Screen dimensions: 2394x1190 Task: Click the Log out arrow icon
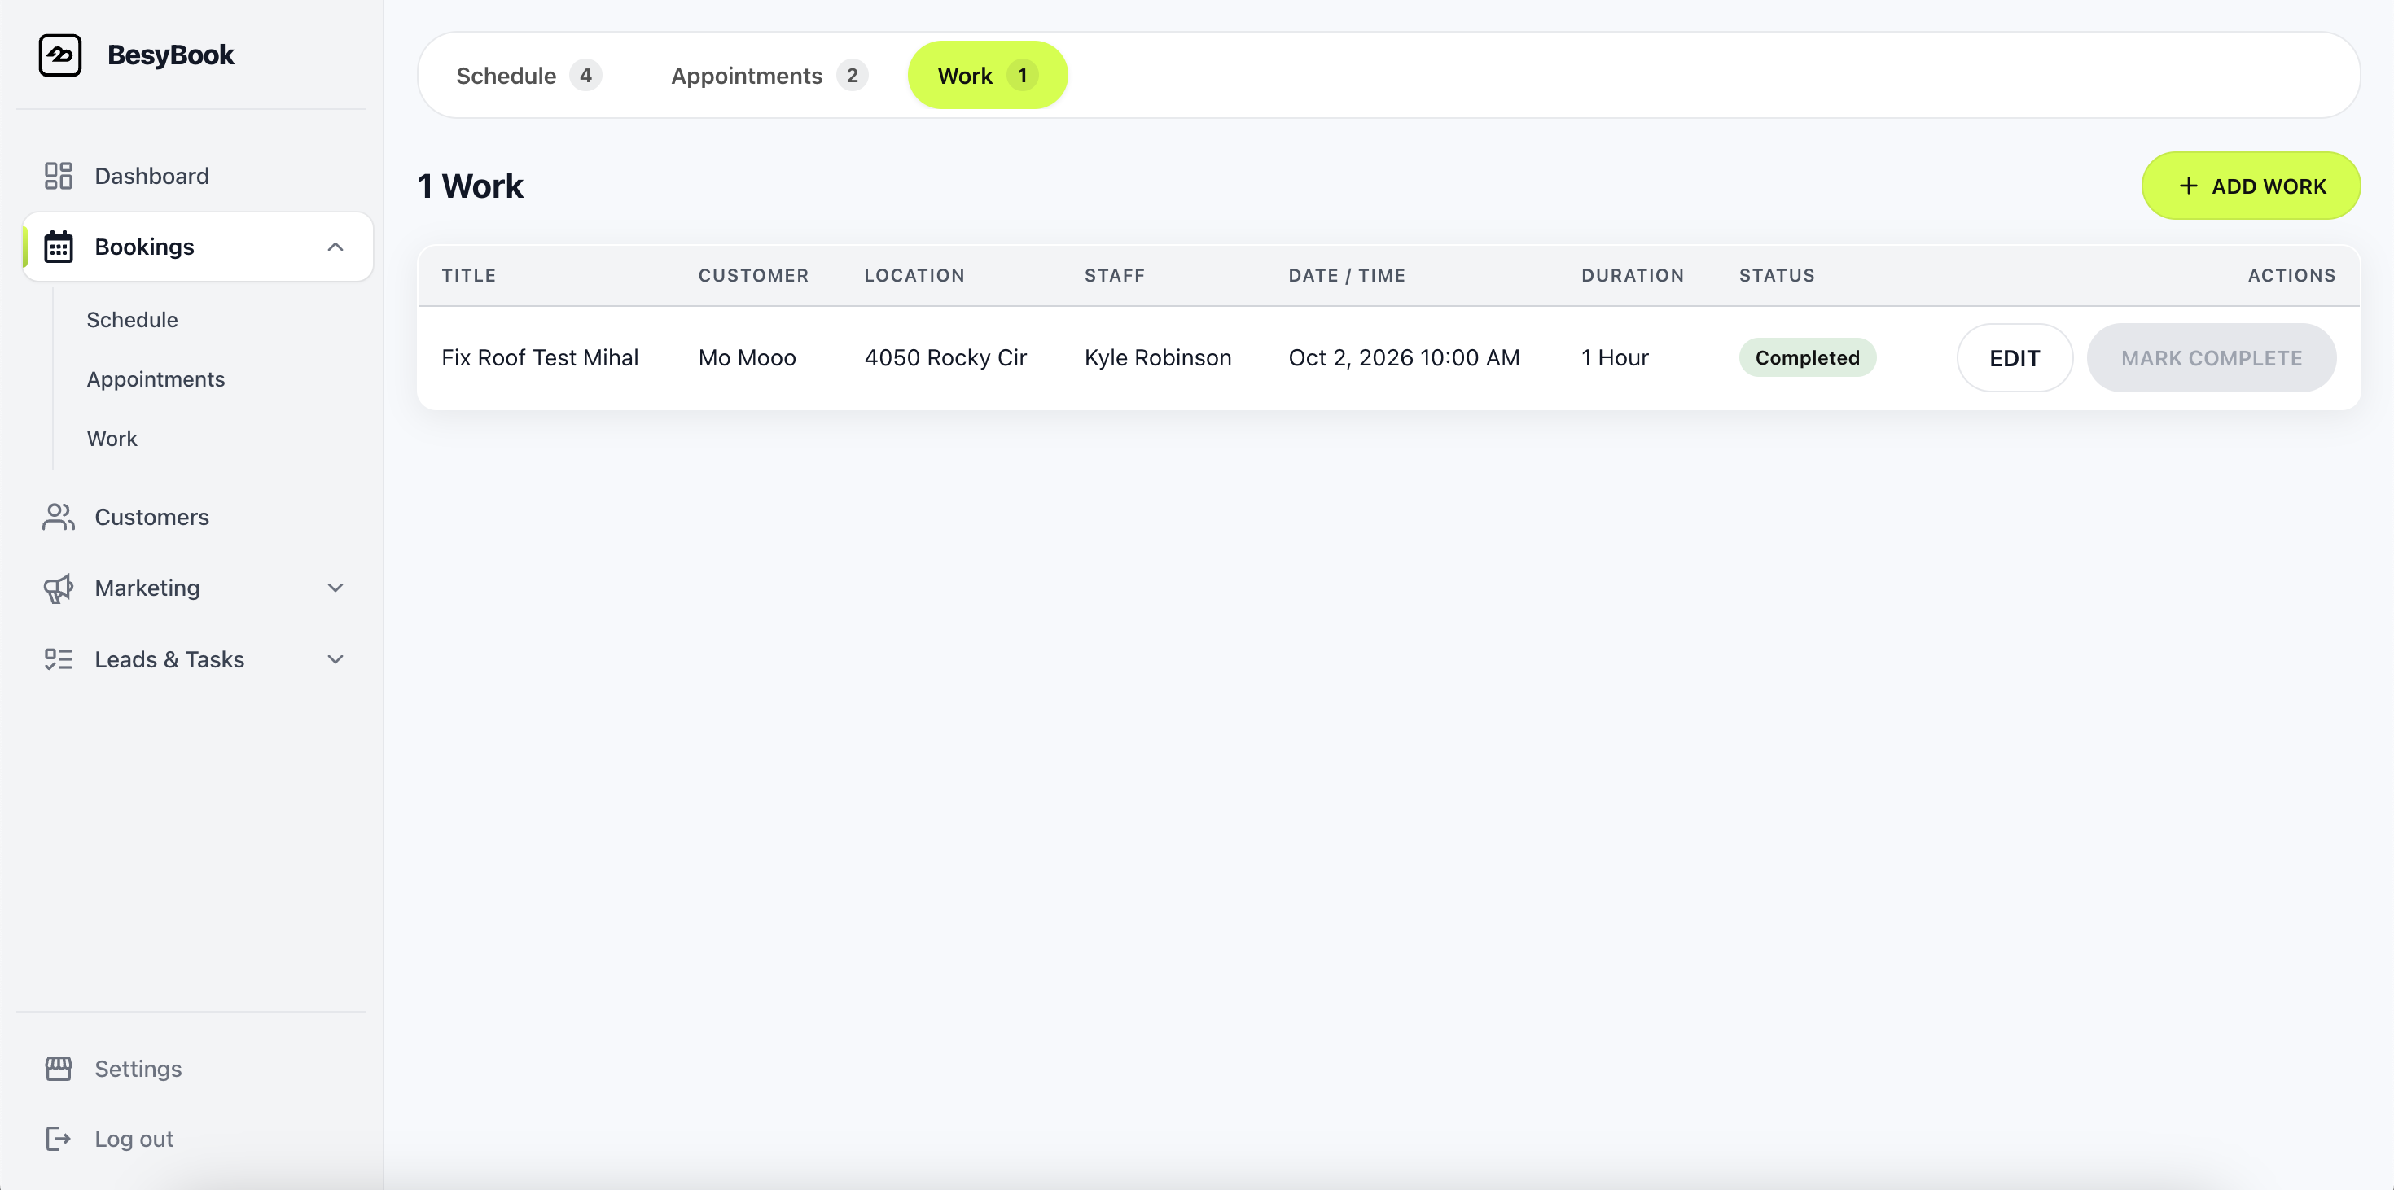coord(59,1139)
